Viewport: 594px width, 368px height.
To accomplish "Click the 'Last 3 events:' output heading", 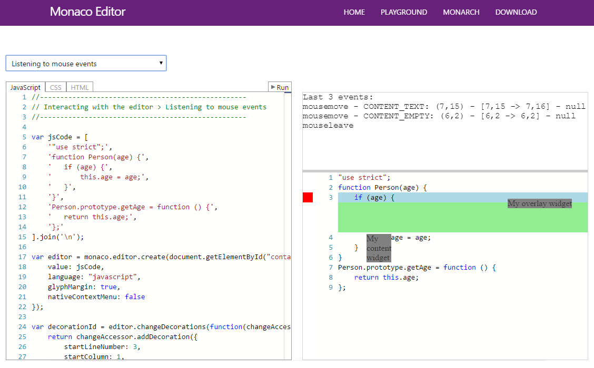I will 338,97.
